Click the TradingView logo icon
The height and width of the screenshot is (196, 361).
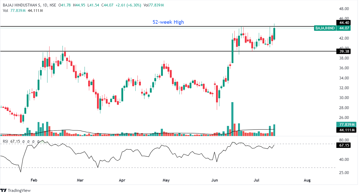[3, 190]
